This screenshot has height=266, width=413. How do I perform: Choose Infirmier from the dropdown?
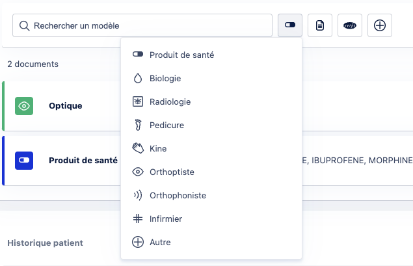tap(211, 219)
